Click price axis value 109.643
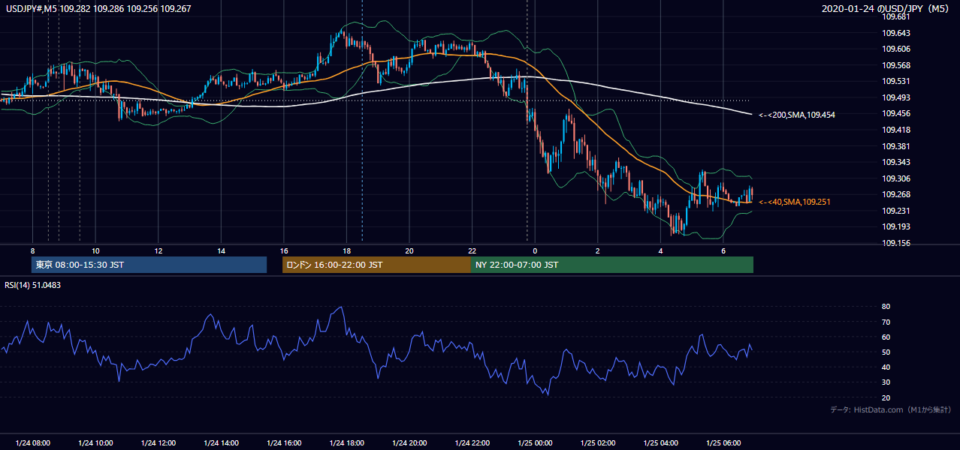Screen dimensions: 960x450 [x=895, y=33]
